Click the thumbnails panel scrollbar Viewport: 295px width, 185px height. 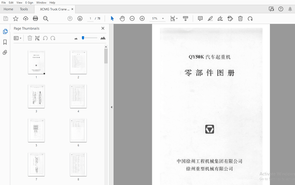point(106,56)
